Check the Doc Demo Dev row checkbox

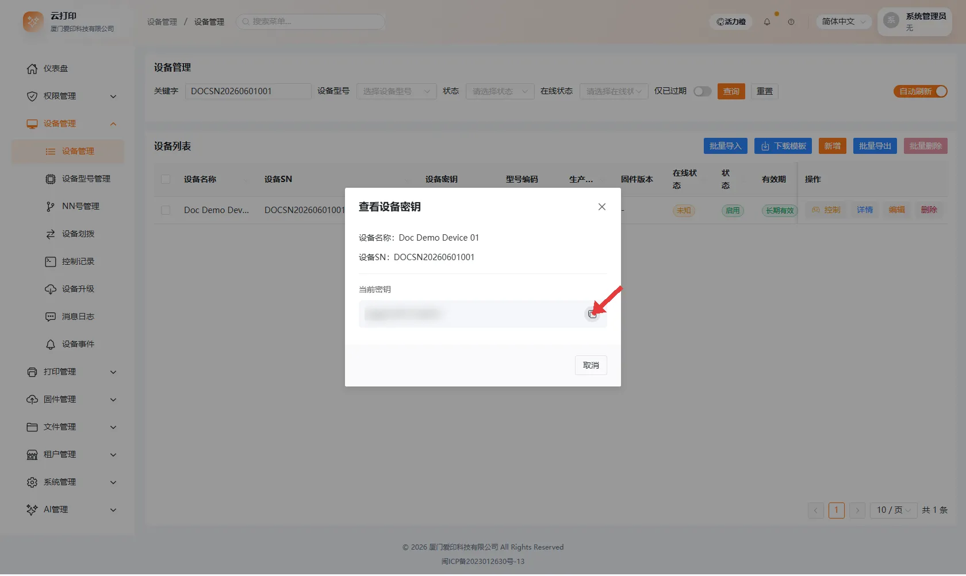[x=166, y=210]
